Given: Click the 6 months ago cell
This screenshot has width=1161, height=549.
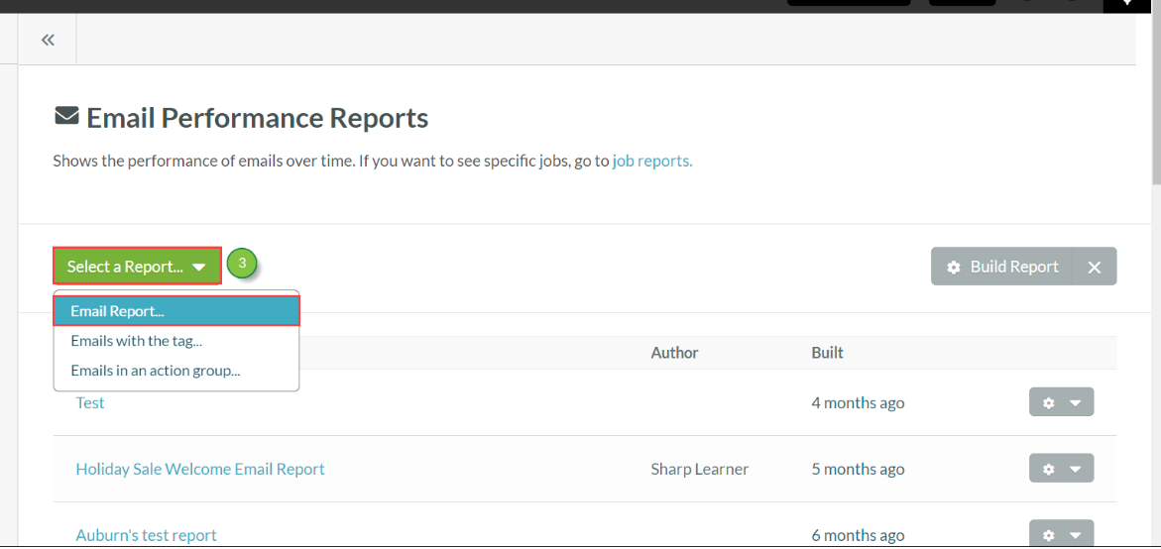Looking at the screenshot, I should pos(858,535).
